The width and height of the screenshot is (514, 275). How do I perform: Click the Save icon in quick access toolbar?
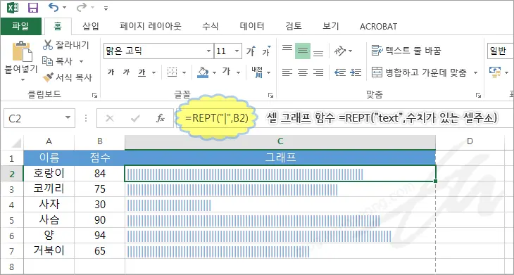(x=33, y=8)
